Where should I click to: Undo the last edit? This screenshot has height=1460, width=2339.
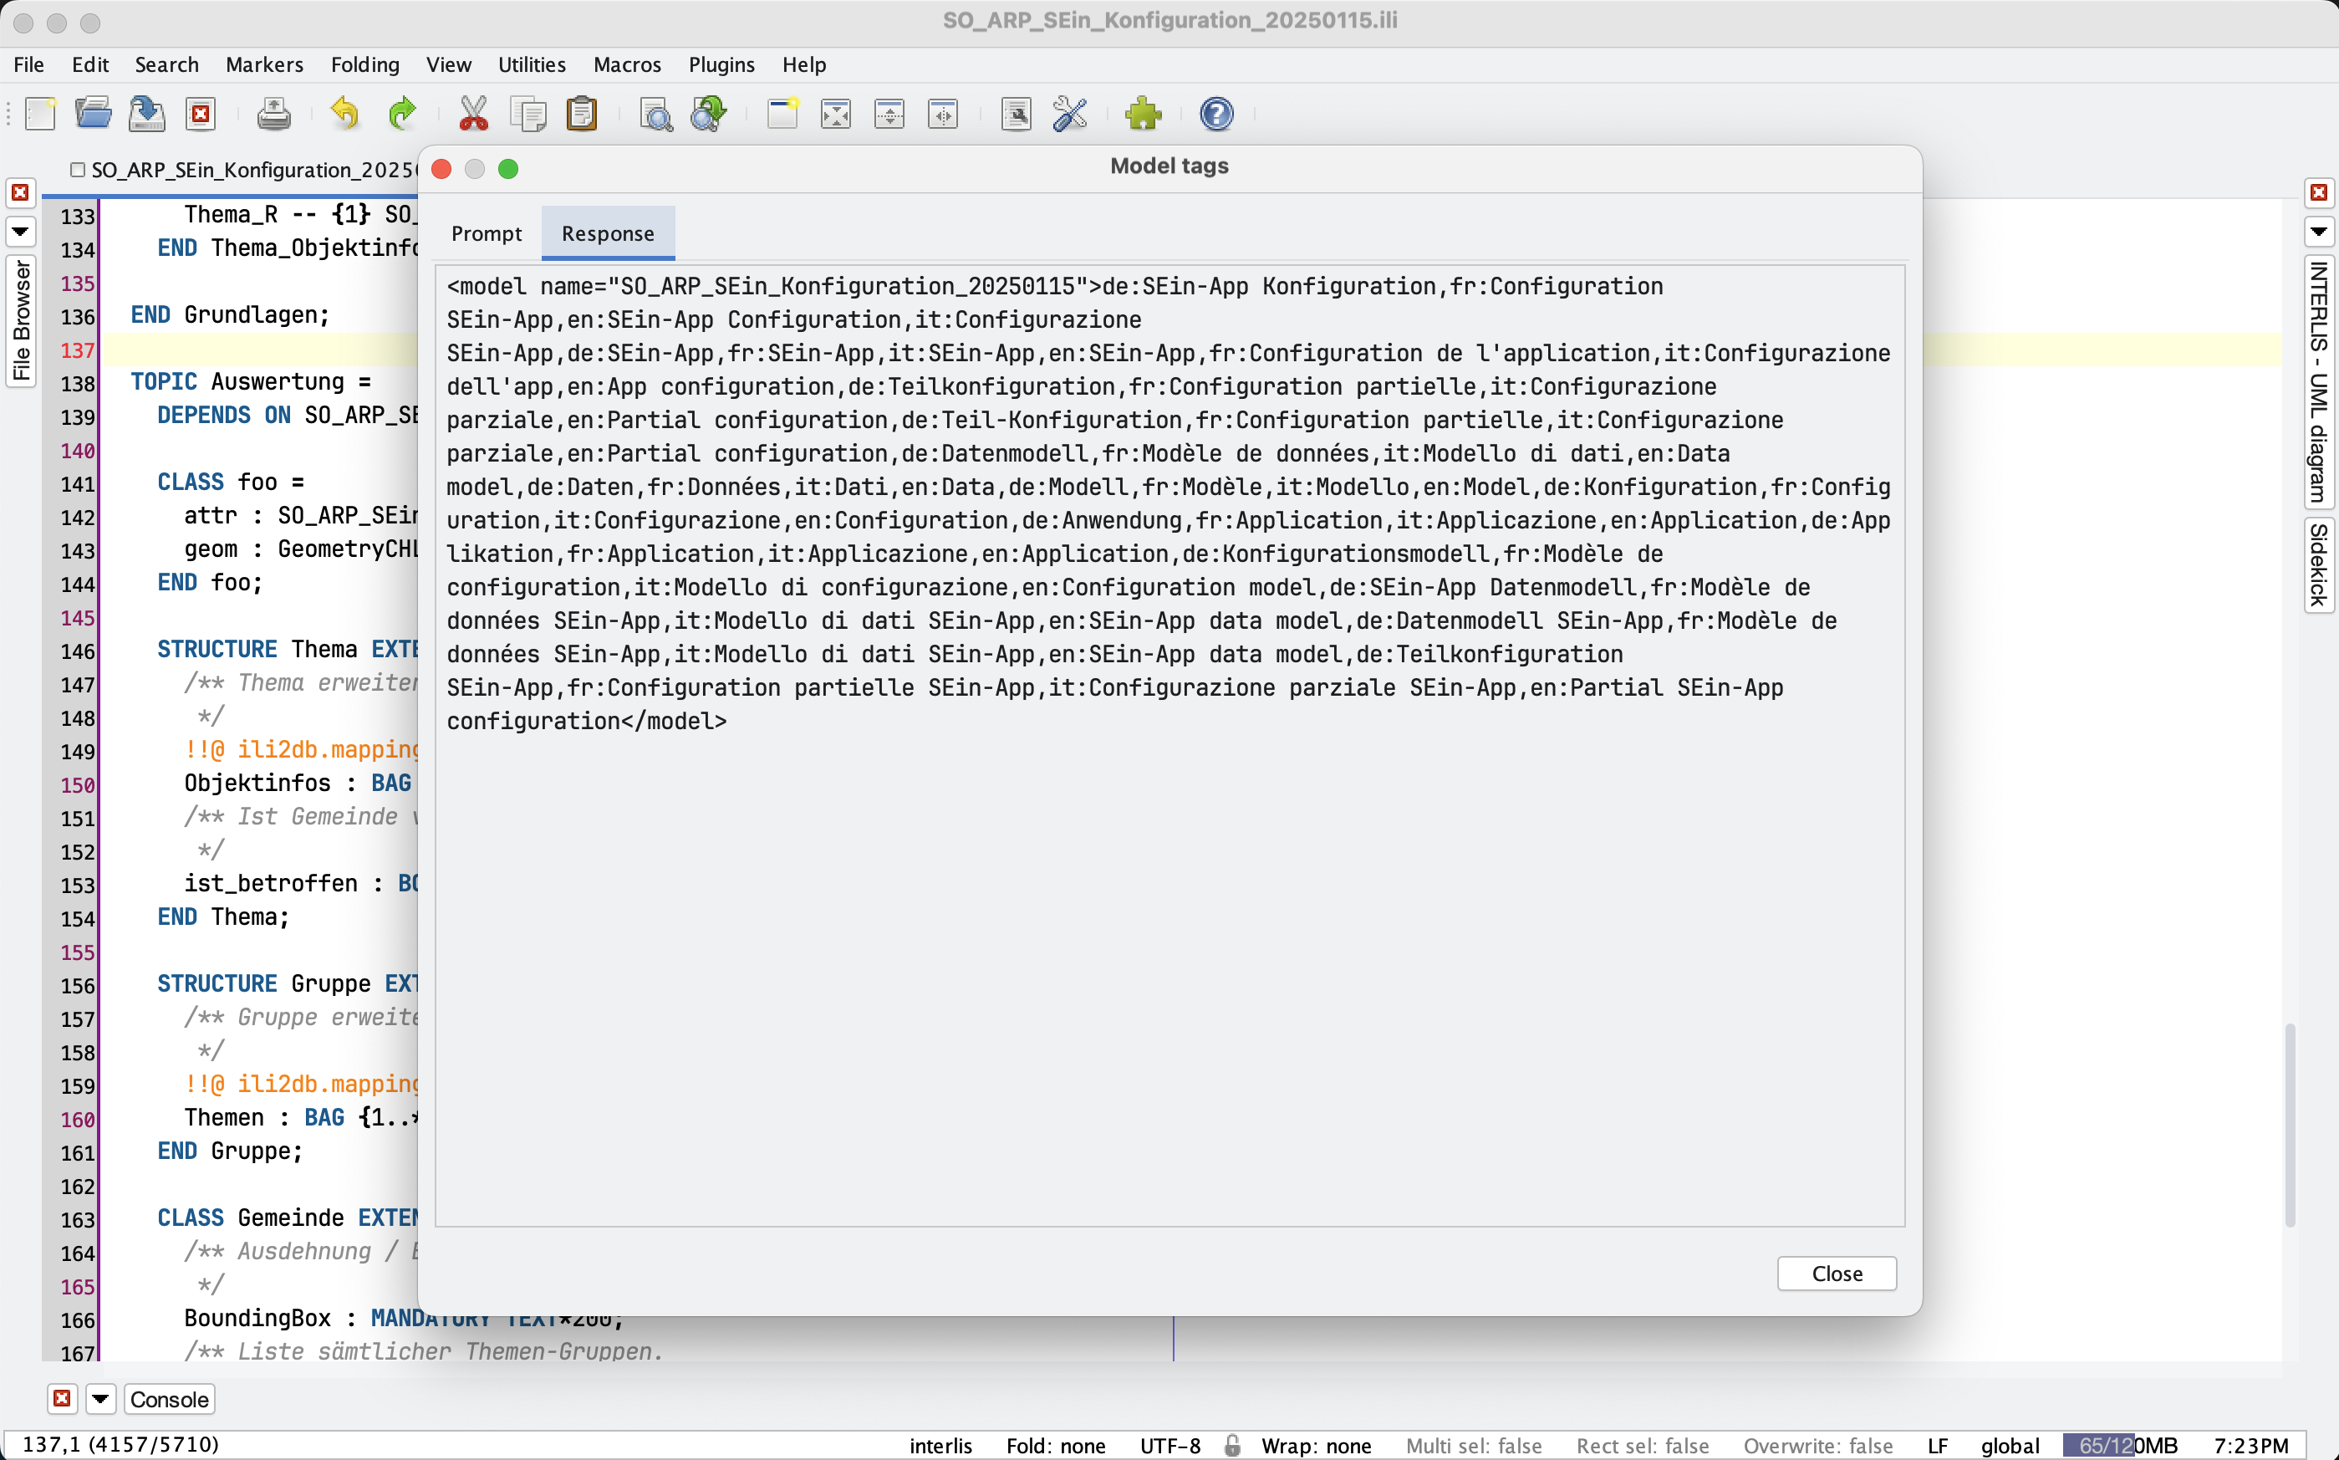pos(344,114)
